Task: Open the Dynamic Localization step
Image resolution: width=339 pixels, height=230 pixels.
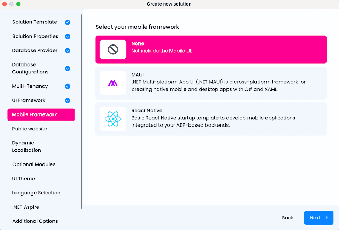Action: pyautogui.click(x=27, y=147)
